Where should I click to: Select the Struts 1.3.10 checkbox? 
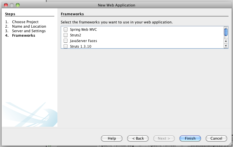coord(66,46)
